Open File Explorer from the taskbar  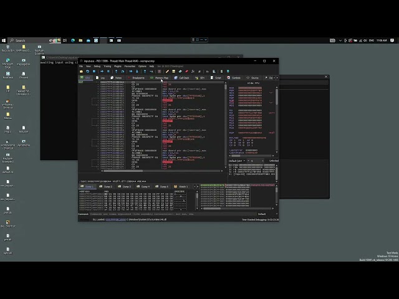(80, 40)
